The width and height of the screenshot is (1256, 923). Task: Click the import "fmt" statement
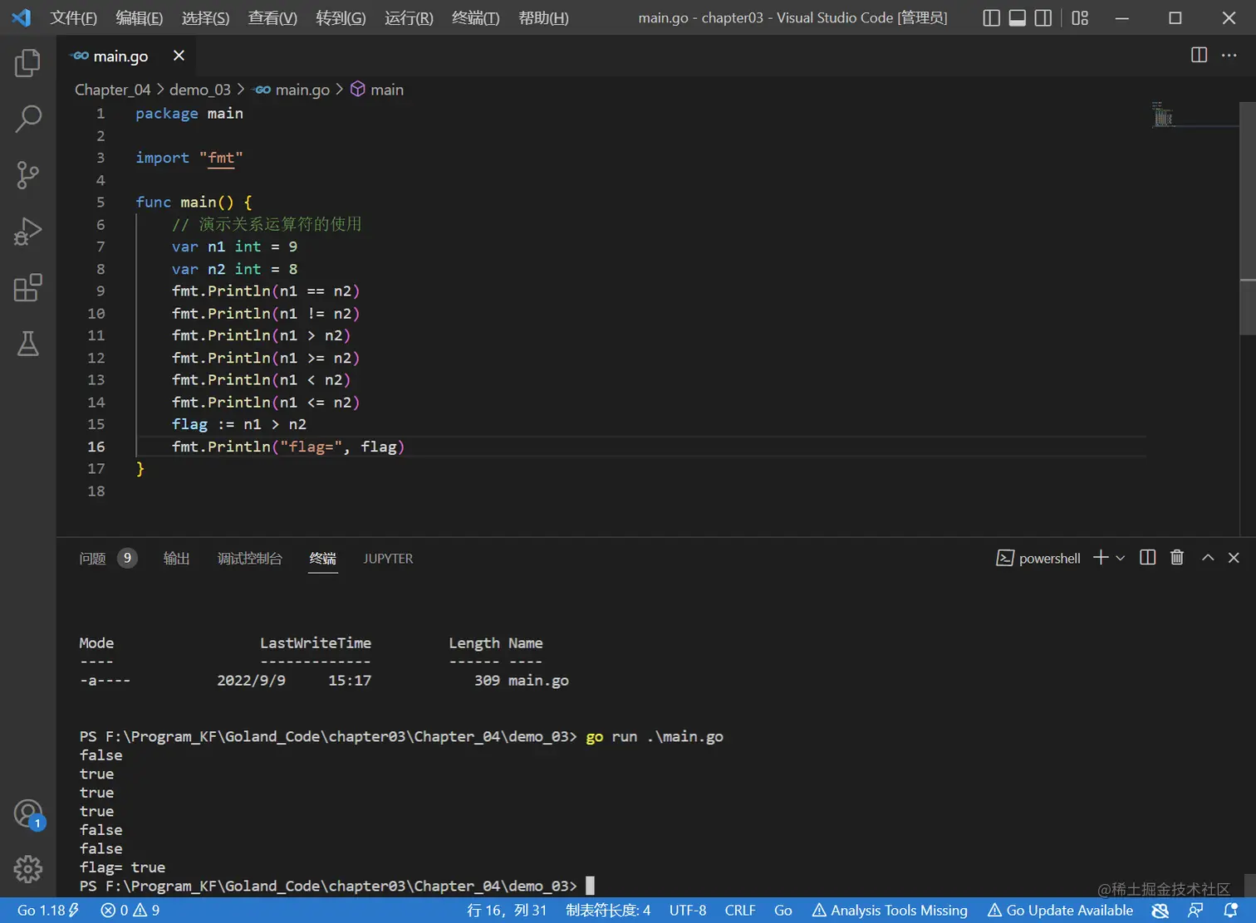pyautogui.click(x=189, y=158)
